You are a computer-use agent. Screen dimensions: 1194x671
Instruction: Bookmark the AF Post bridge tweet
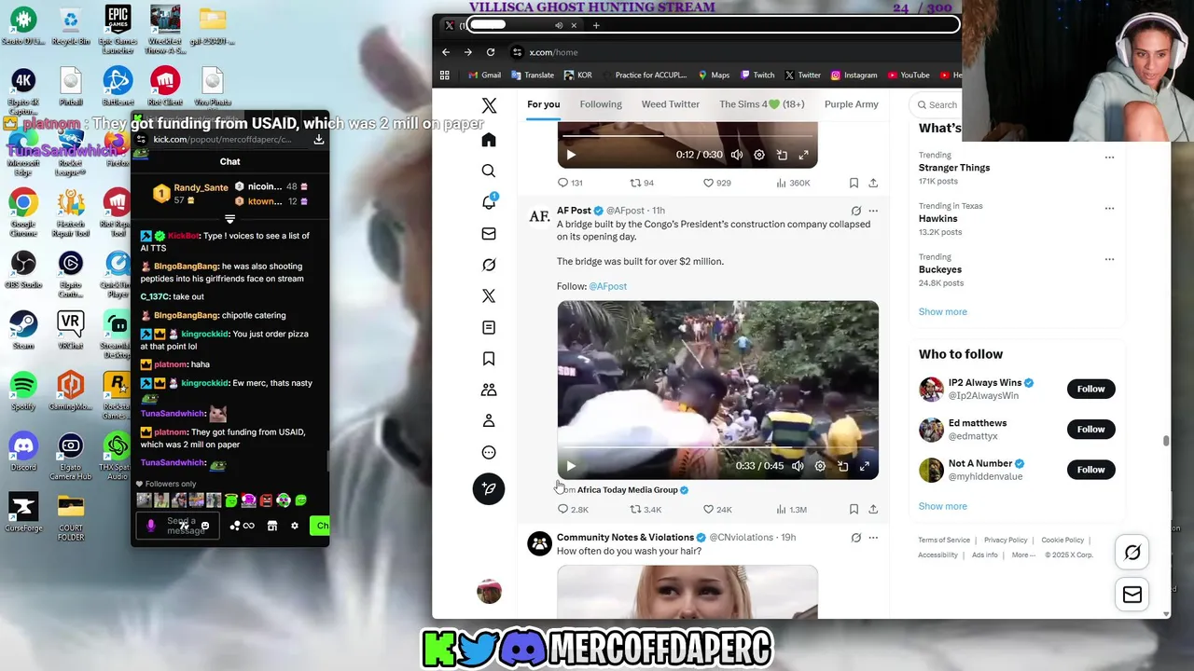pos(854,510)
